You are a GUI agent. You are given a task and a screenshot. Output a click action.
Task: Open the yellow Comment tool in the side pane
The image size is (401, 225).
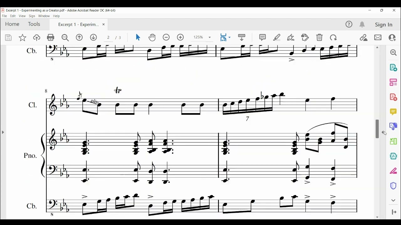pos(393,112)
